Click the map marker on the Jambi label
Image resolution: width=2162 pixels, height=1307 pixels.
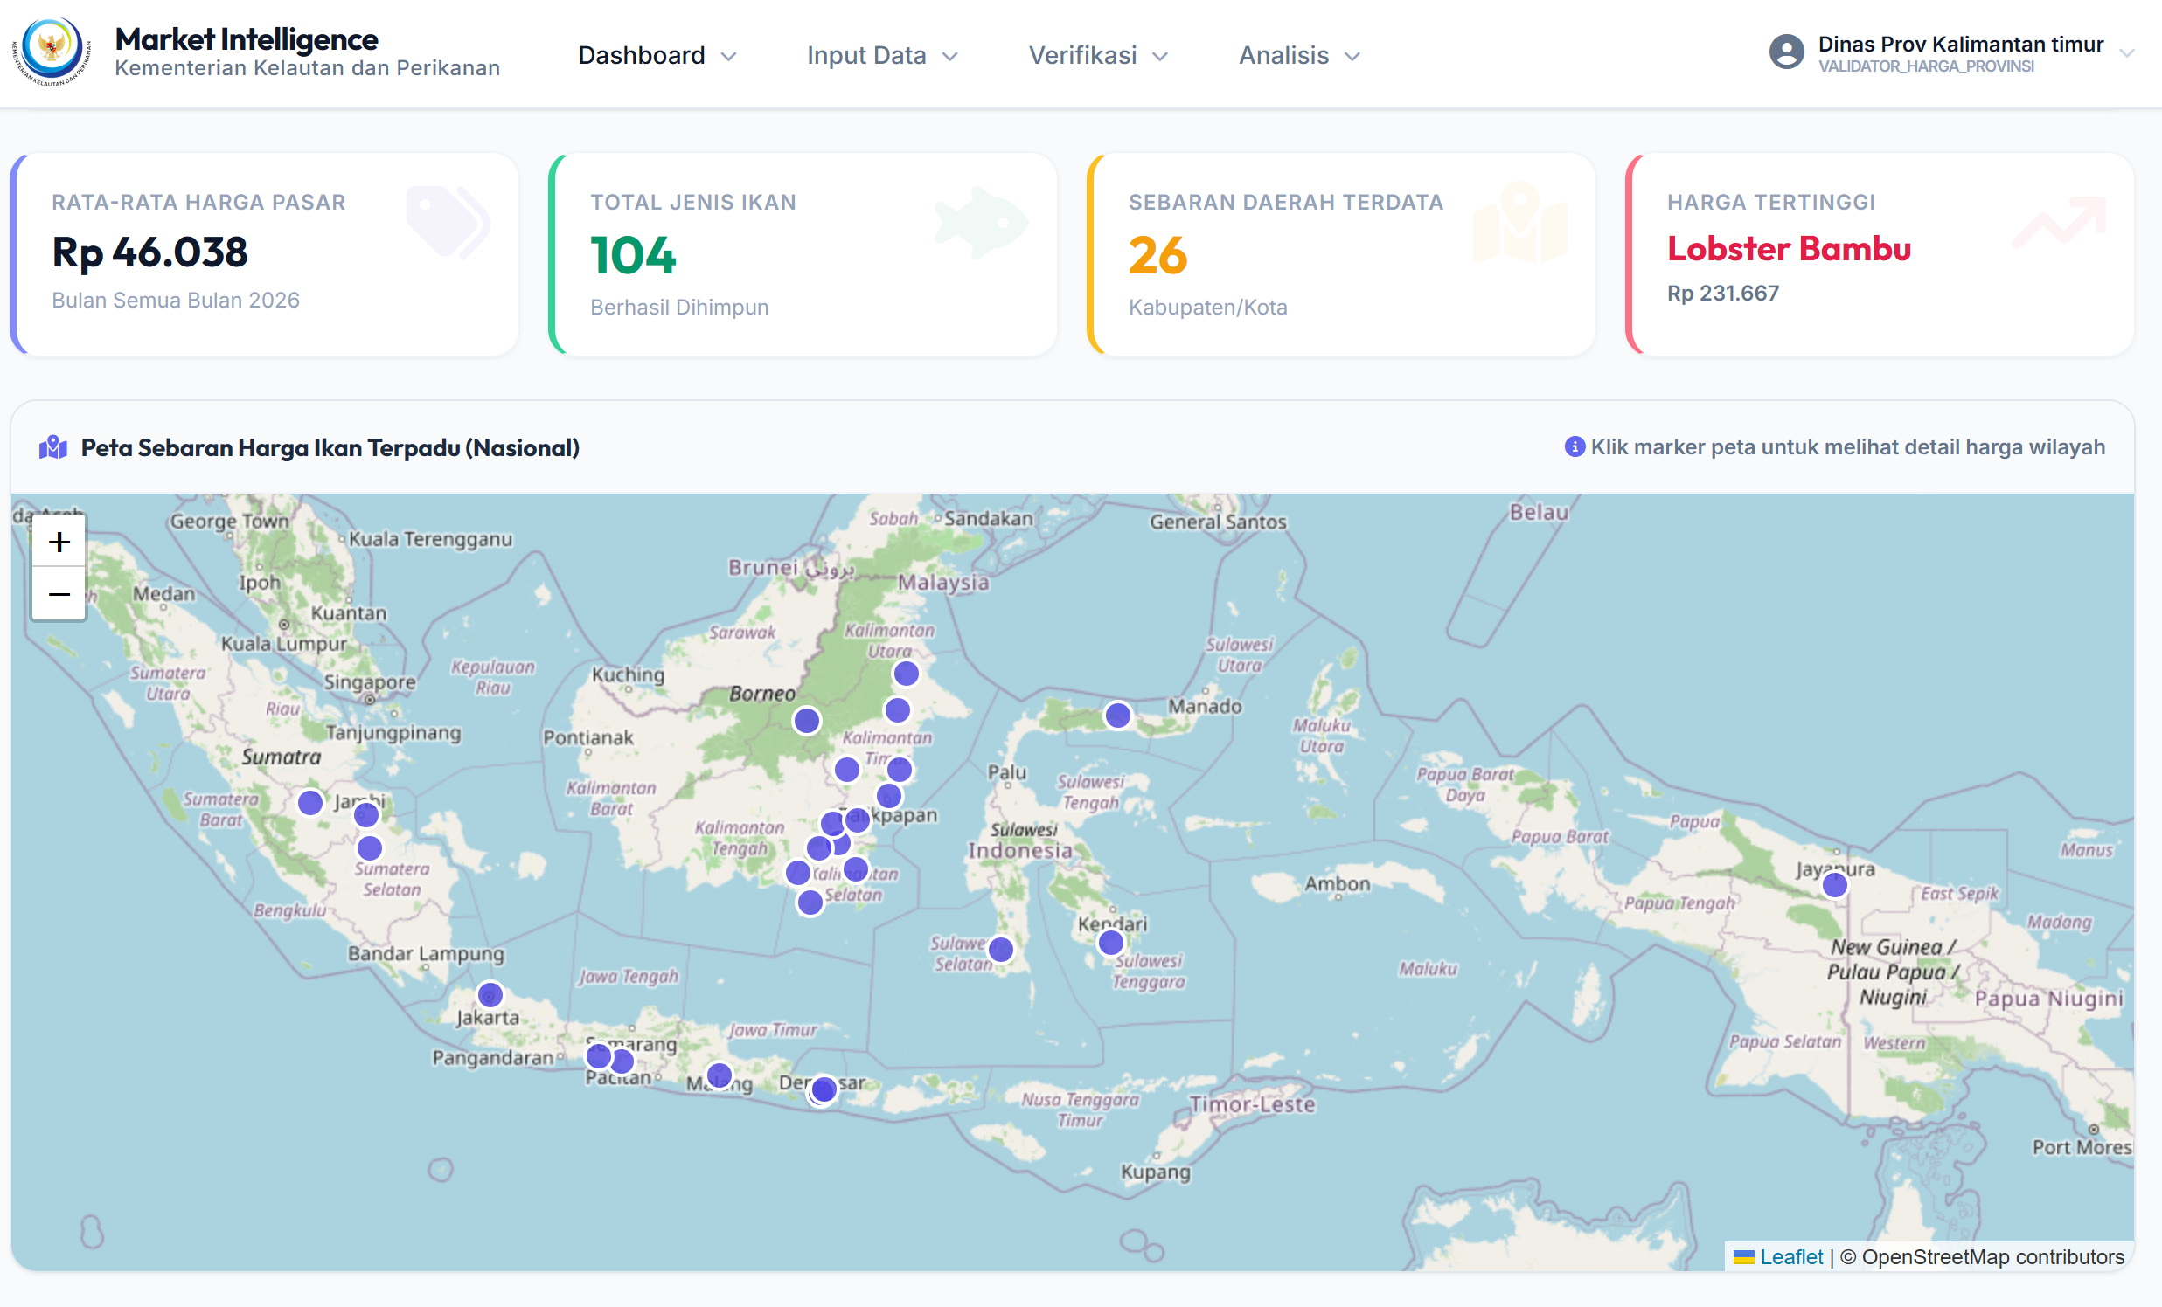366,815
